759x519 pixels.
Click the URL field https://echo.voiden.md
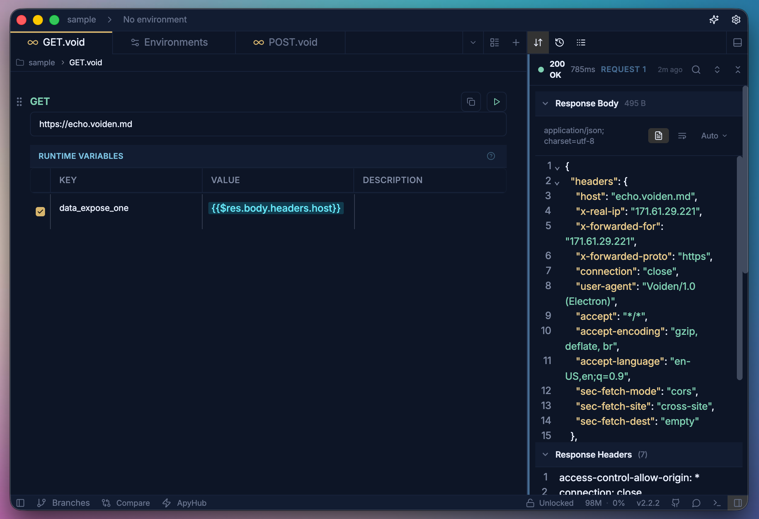[x=268, y=124]
